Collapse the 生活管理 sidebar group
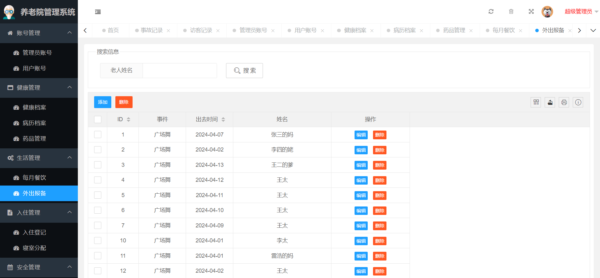 point(39,158)
